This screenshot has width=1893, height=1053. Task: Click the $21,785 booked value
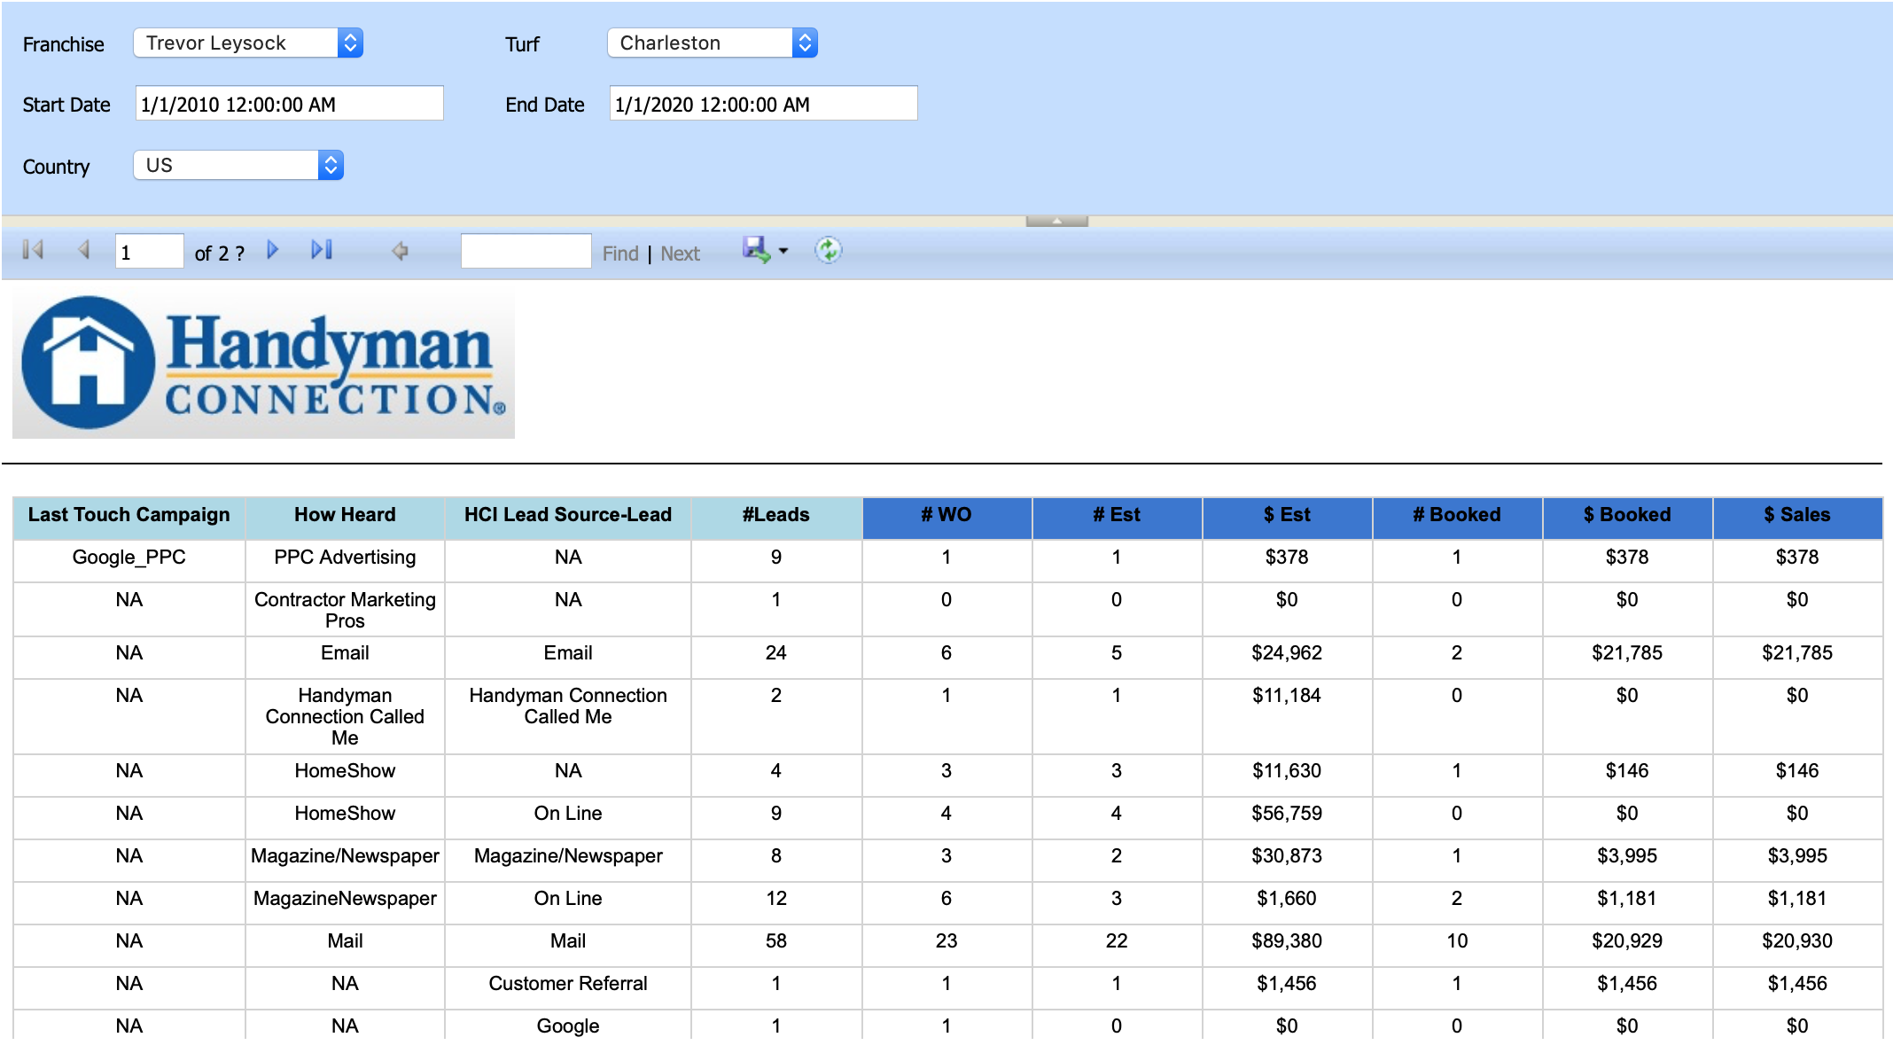(1627, 653)
